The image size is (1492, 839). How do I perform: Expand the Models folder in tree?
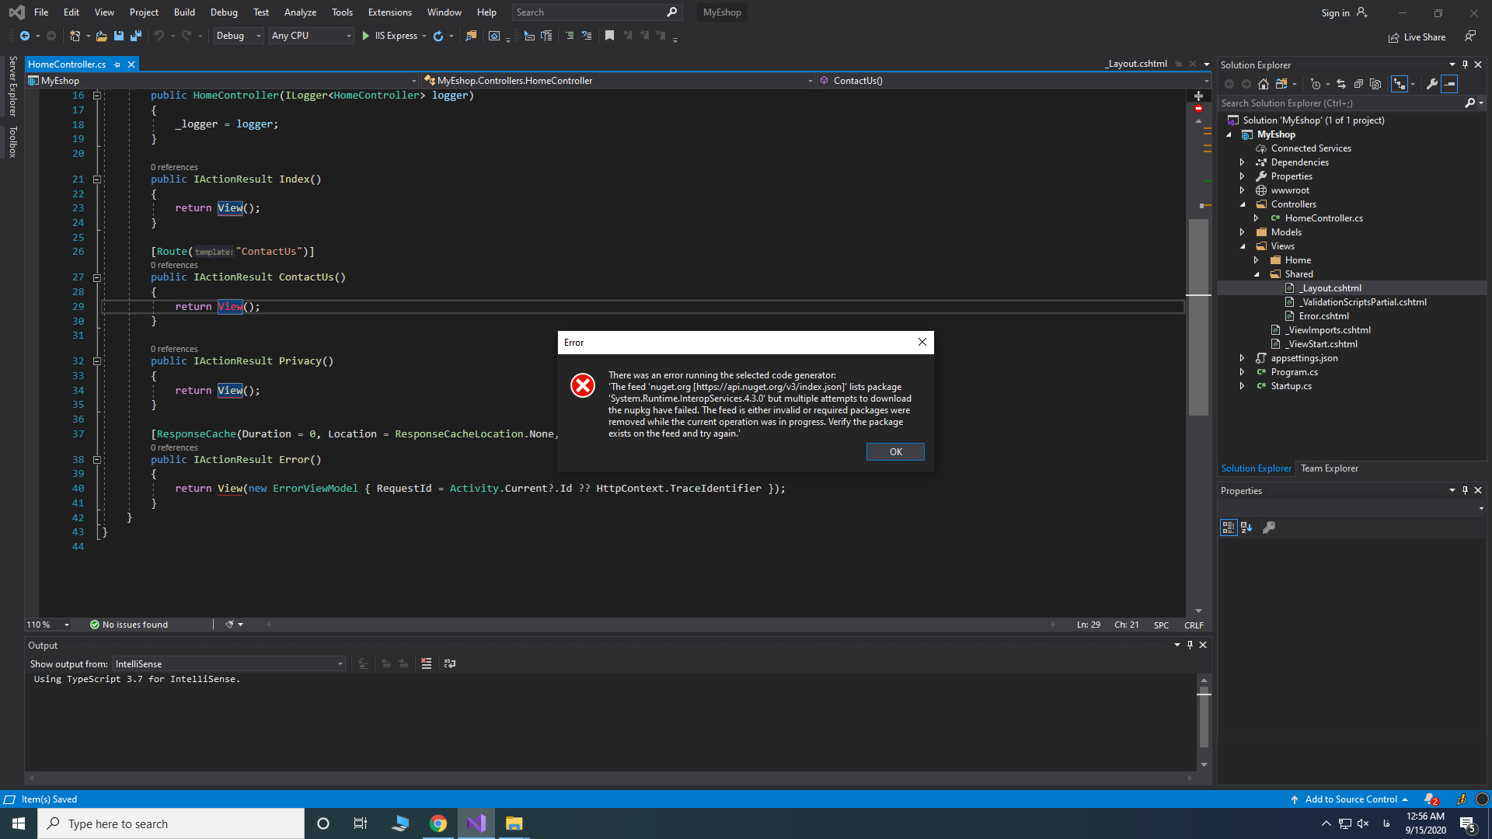coord(1242,232)
